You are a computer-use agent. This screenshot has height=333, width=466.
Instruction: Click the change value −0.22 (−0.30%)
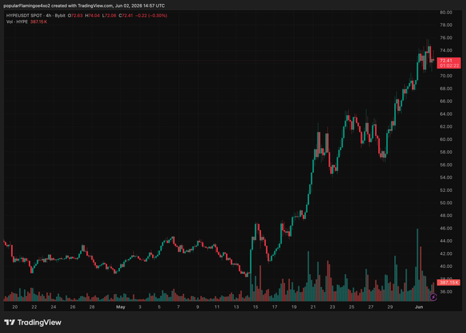[x=151, y=16]
